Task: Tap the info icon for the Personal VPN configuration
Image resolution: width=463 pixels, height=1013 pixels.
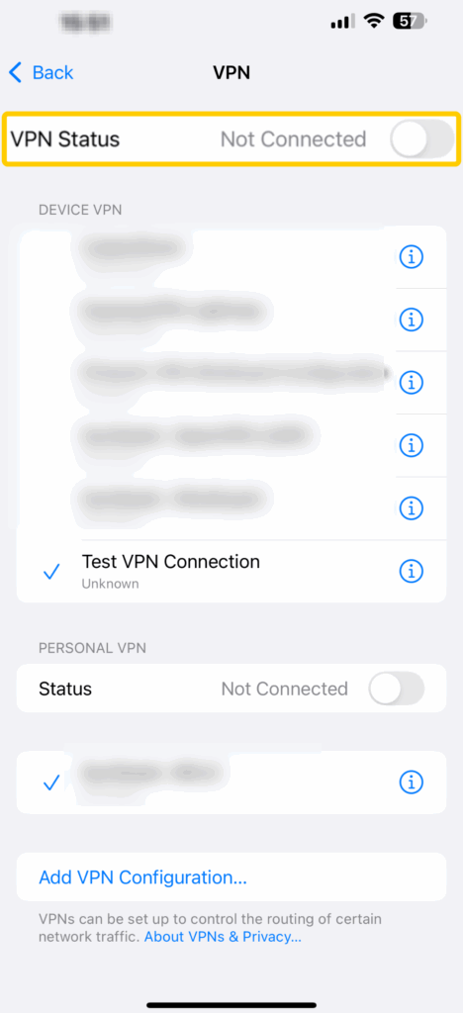Action: (412, 783)
